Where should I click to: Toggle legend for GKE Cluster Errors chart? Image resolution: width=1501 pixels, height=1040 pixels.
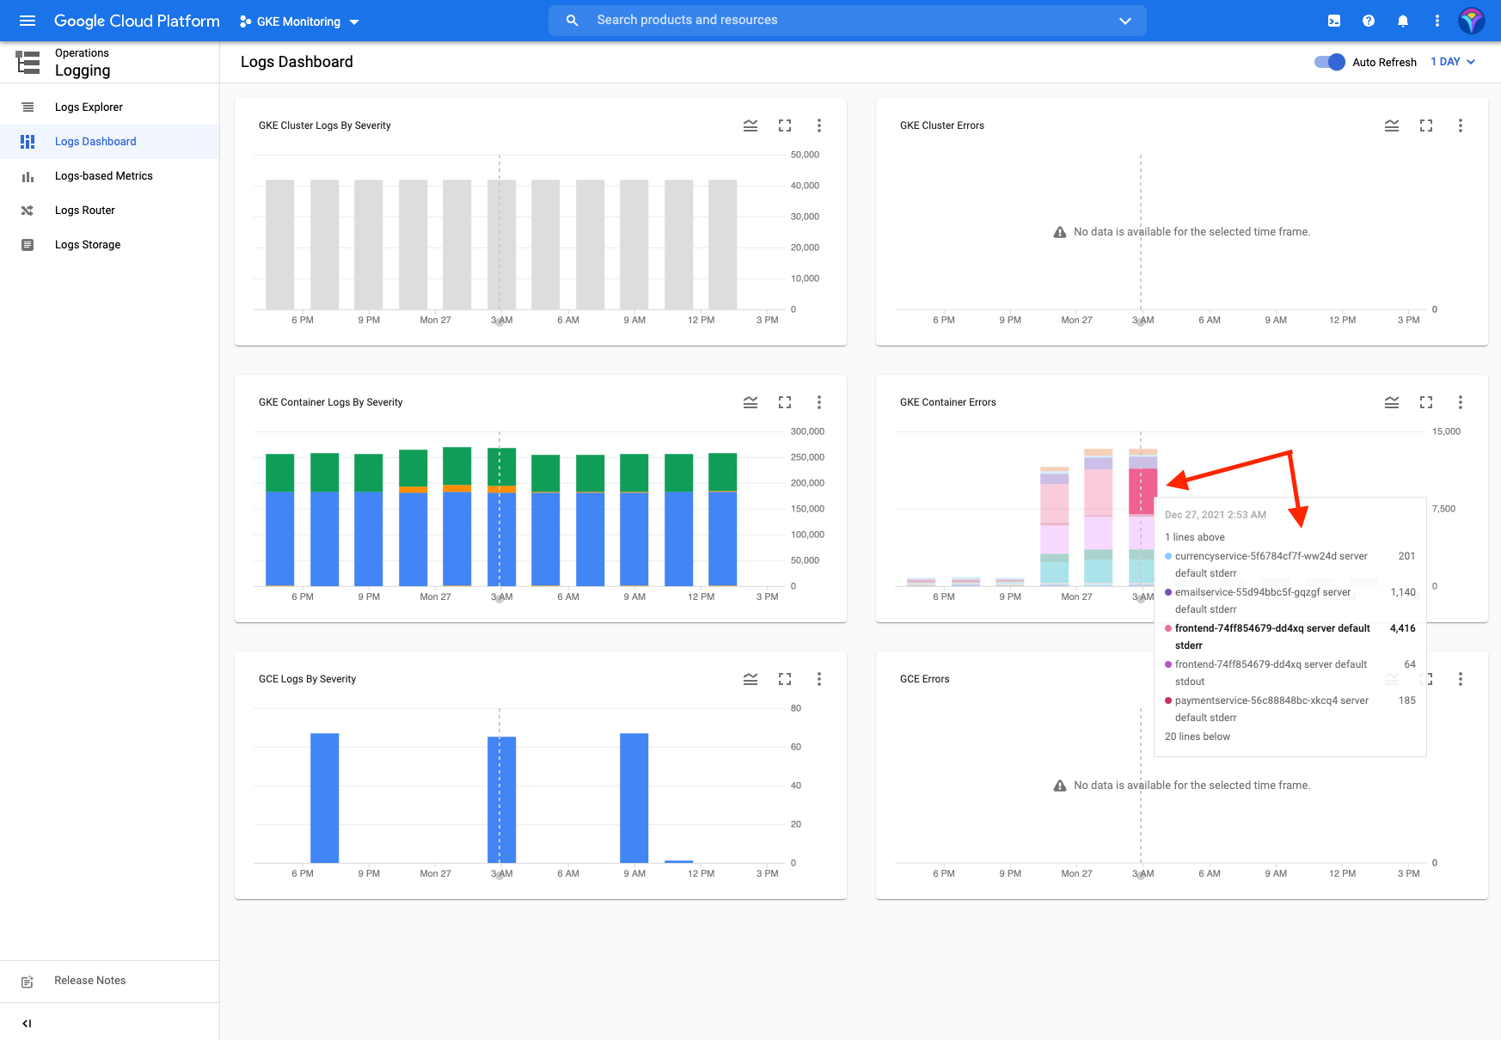point(1392,125)
